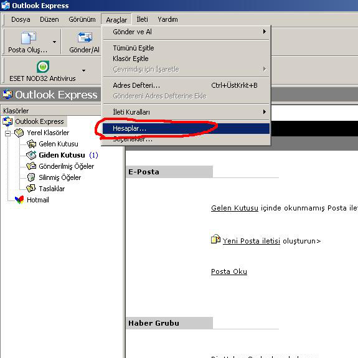Close the Araçlar menu via its title

point(116,20)
